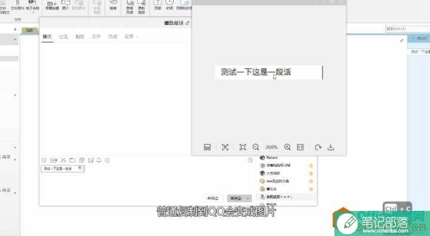The image size is (430, 236).
Task: Expand the 电子表格 dropdown in the ribbon
Action: [33, 13]
